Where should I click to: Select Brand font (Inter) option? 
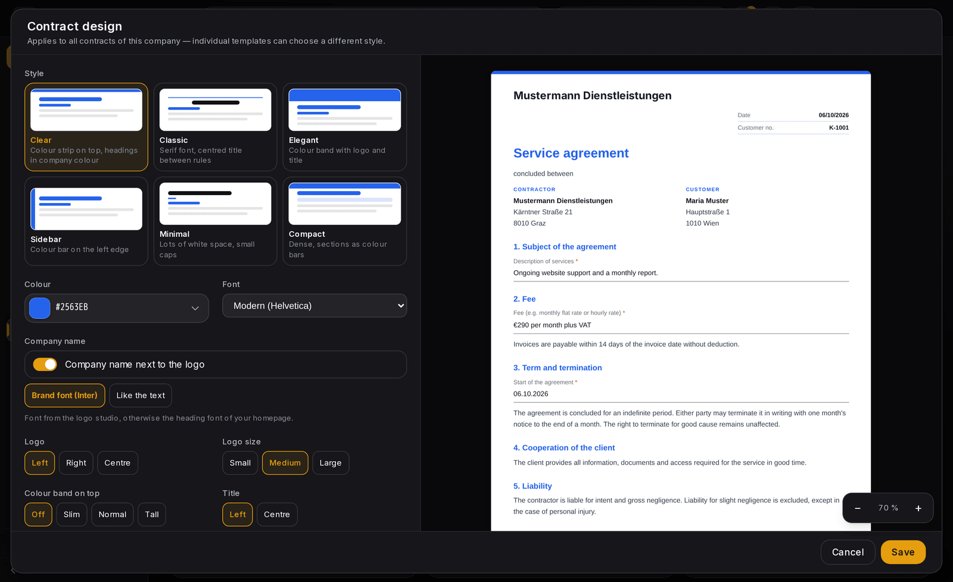[64, 395]
